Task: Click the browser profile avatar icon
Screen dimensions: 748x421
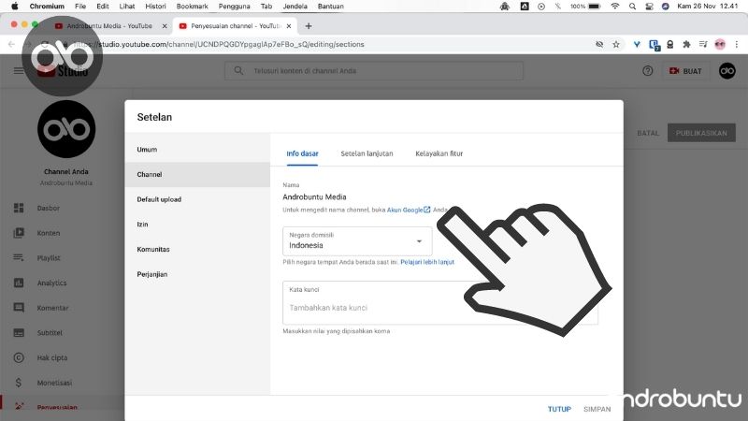Action: pos(720,44)
